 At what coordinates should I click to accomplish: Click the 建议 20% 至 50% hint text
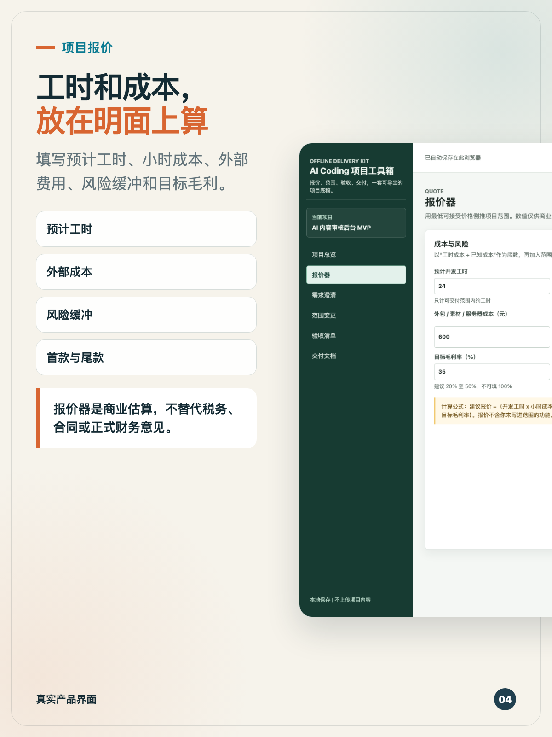(x=473, y=386)
